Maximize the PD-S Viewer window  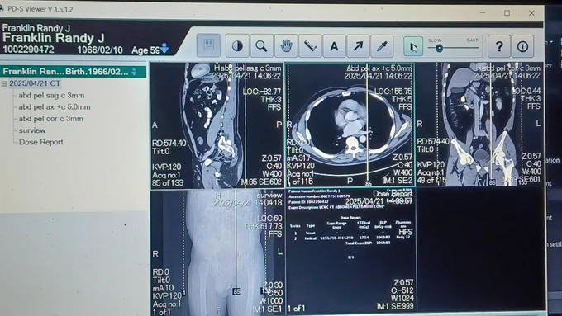coord(507,13)
